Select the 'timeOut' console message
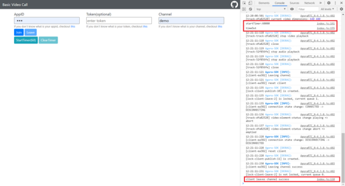 [x=251, y=28]
